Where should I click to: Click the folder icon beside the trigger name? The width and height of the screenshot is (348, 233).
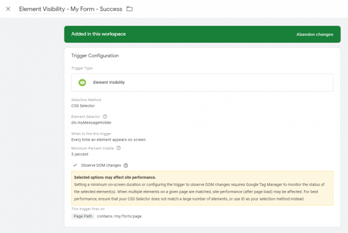(x=130, y=9)
